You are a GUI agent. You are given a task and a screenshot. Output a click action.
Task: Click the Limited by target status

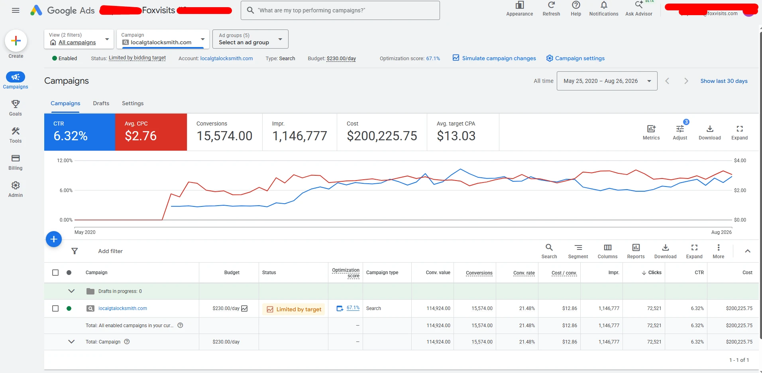(x=294, y=309)
